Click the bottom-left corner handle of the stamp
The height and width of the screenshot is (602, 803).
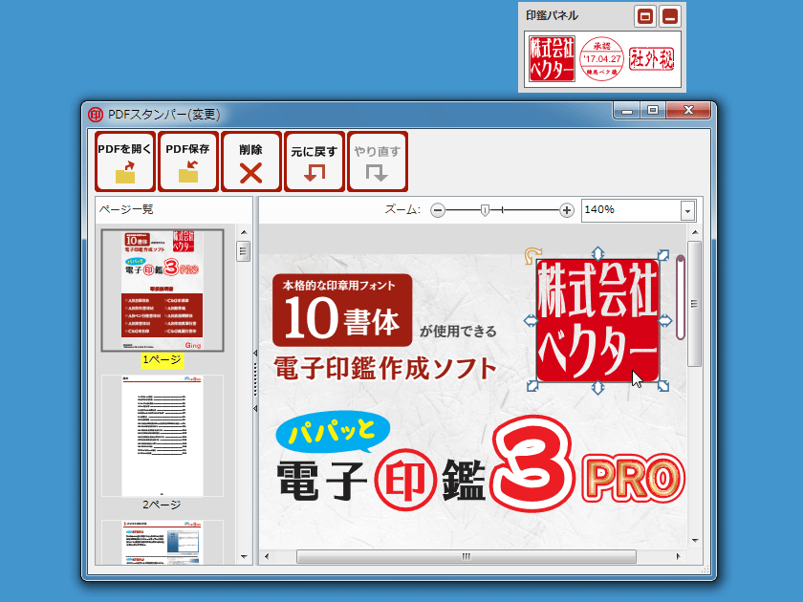coord(532,386)
